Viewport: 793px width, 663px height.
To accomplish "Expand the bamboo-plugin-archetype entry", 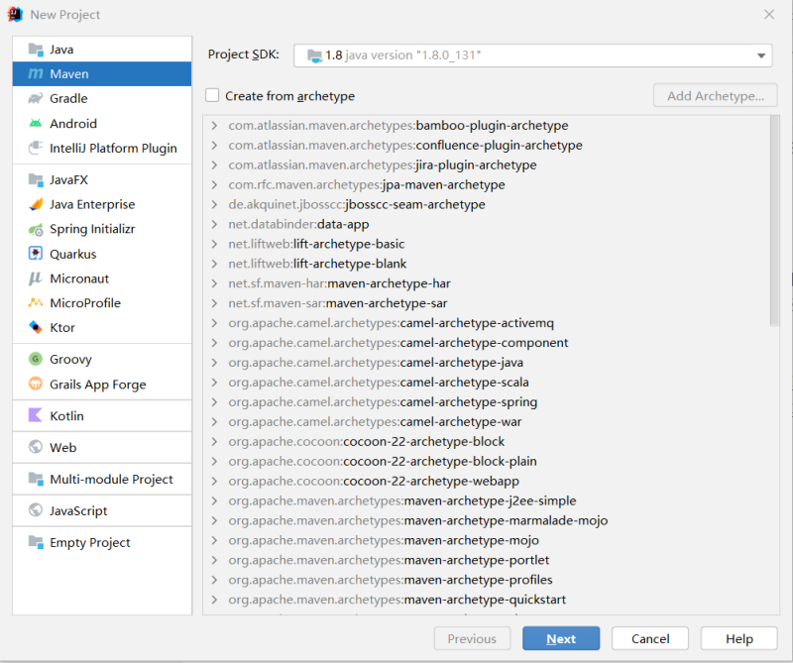I will (x=214, y=126).
